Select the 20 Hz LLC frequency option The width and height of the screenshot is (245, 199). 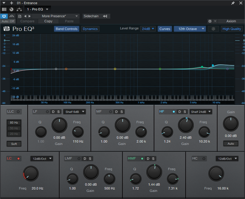click(14, 134)
